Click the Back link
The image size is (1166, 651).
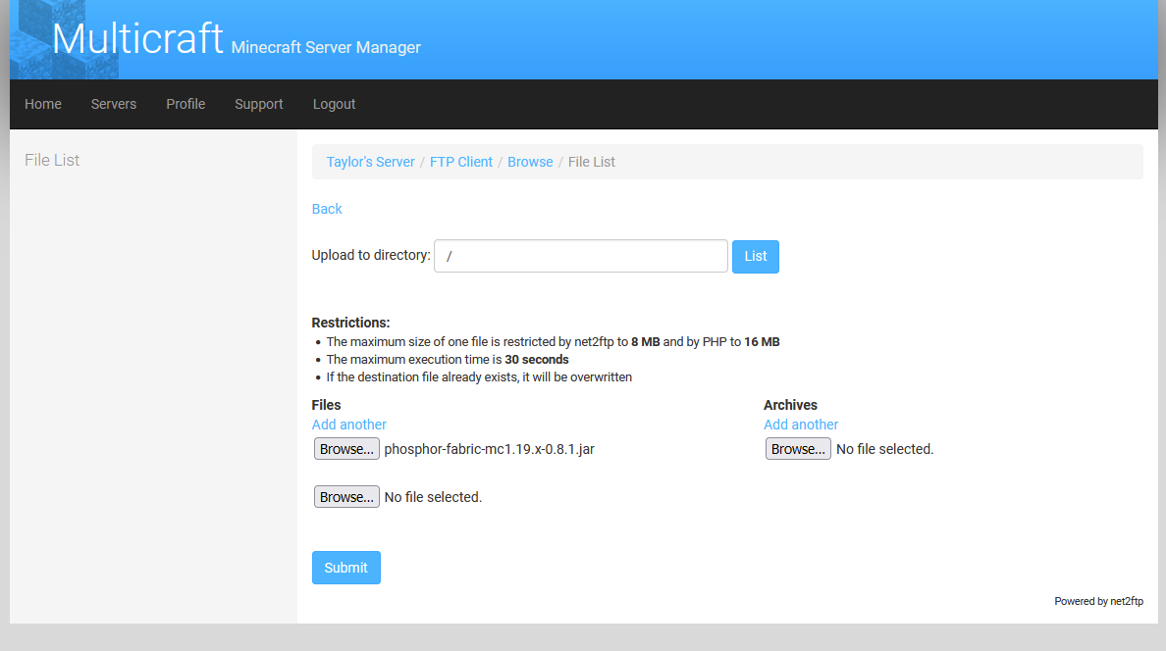coord(327,208)
